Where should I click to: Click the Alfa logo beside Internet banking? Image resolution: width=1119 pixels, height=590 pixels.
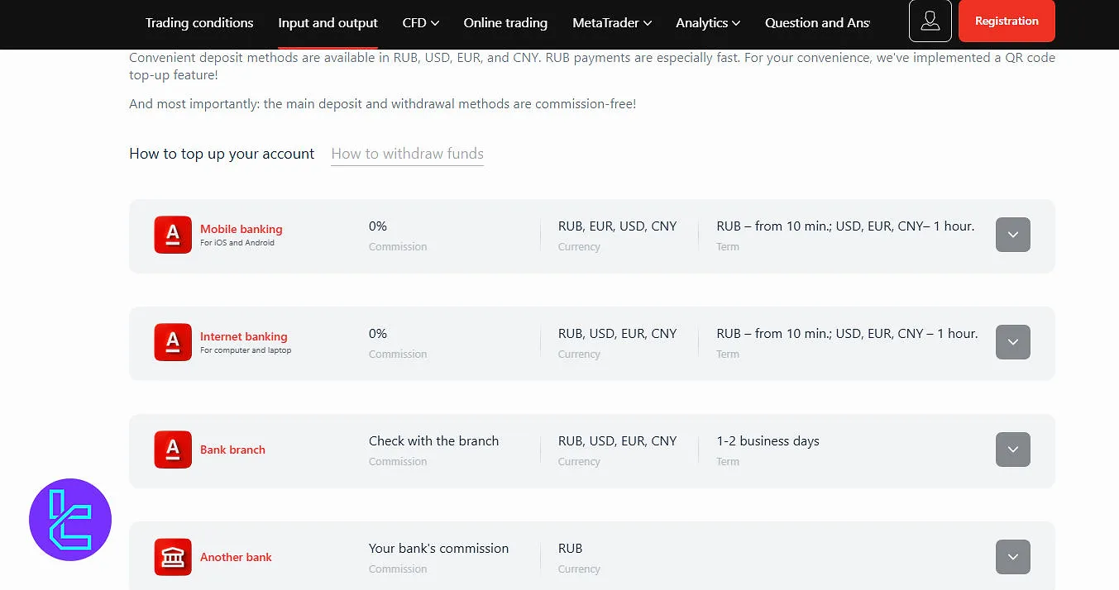click(173, 342)
